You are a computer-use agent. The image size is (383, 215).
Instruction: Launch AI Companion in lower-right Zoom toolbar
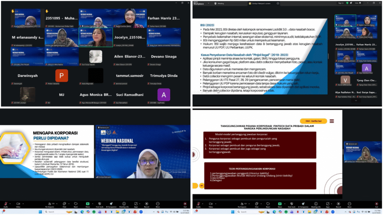(x=303, y=204)
